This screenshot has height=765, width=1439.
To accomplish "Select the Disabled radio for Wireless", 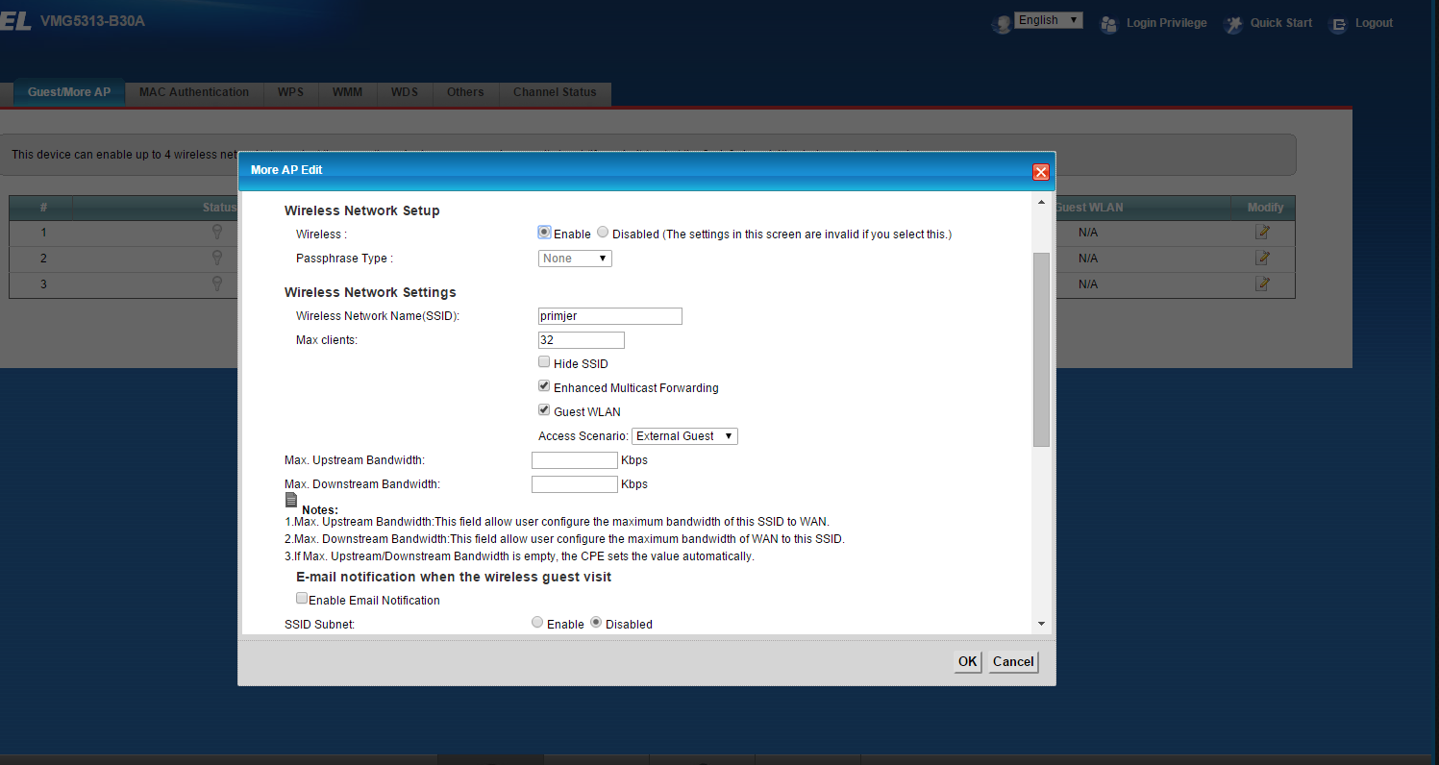I will [603, 233].
